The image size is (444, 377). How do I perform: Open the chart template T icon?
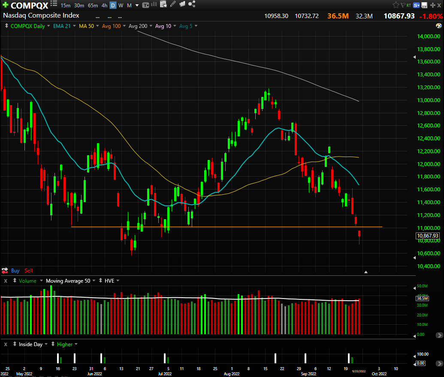[x=145, y=5]
